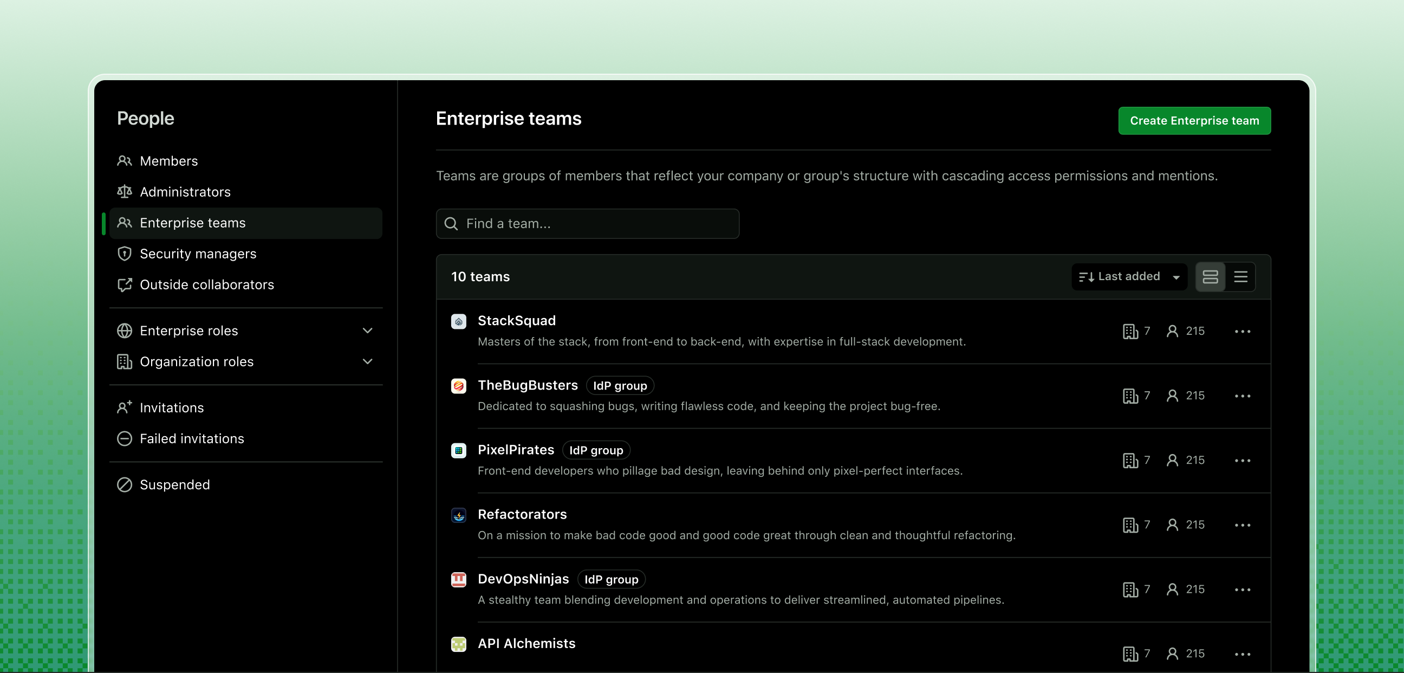This screenshot has height=673, width=1404.
Task: Open Failed invitations page
Action: tap(245, 438)
